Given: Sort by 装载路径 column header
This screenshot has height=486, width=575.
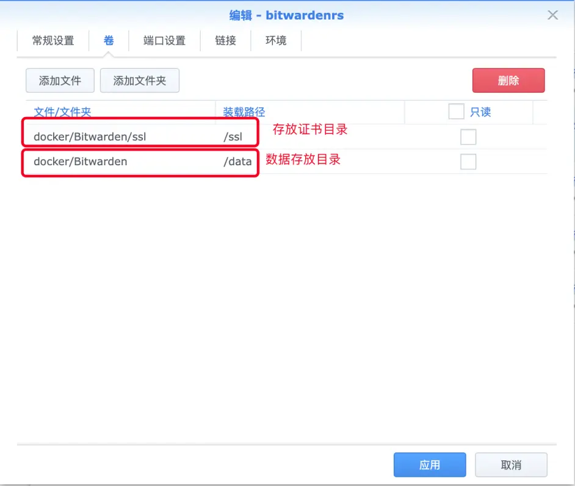Looking at the screenshot, I should [x=244, y=112].
